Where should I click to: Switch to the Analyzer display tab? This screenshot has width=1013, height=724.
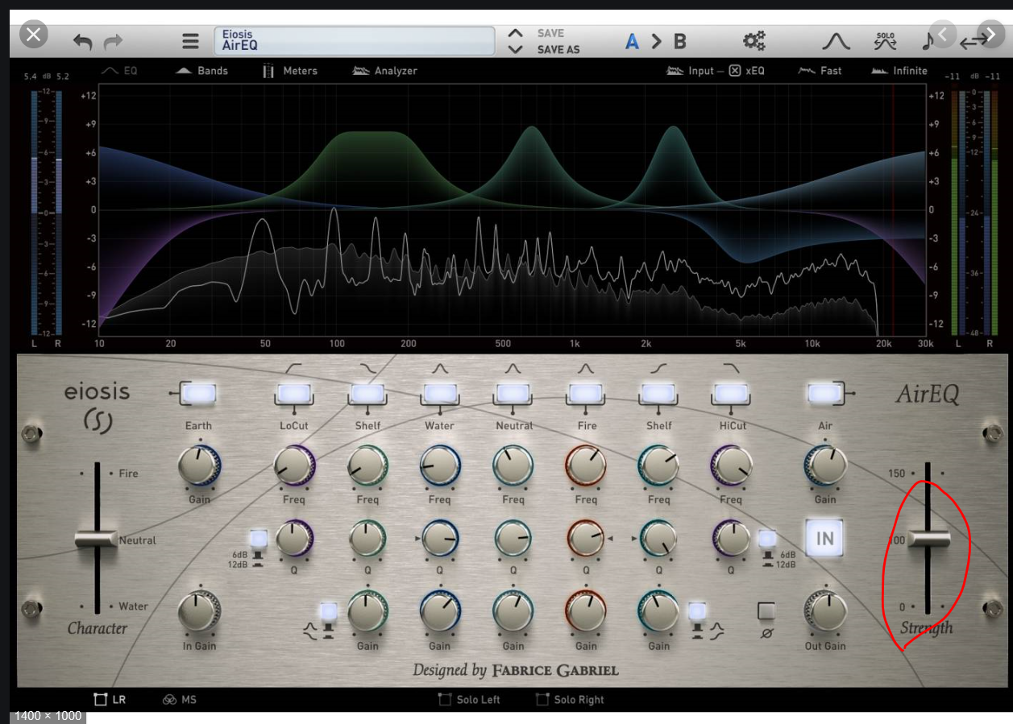pyautogui.click(x=385, y=71)
